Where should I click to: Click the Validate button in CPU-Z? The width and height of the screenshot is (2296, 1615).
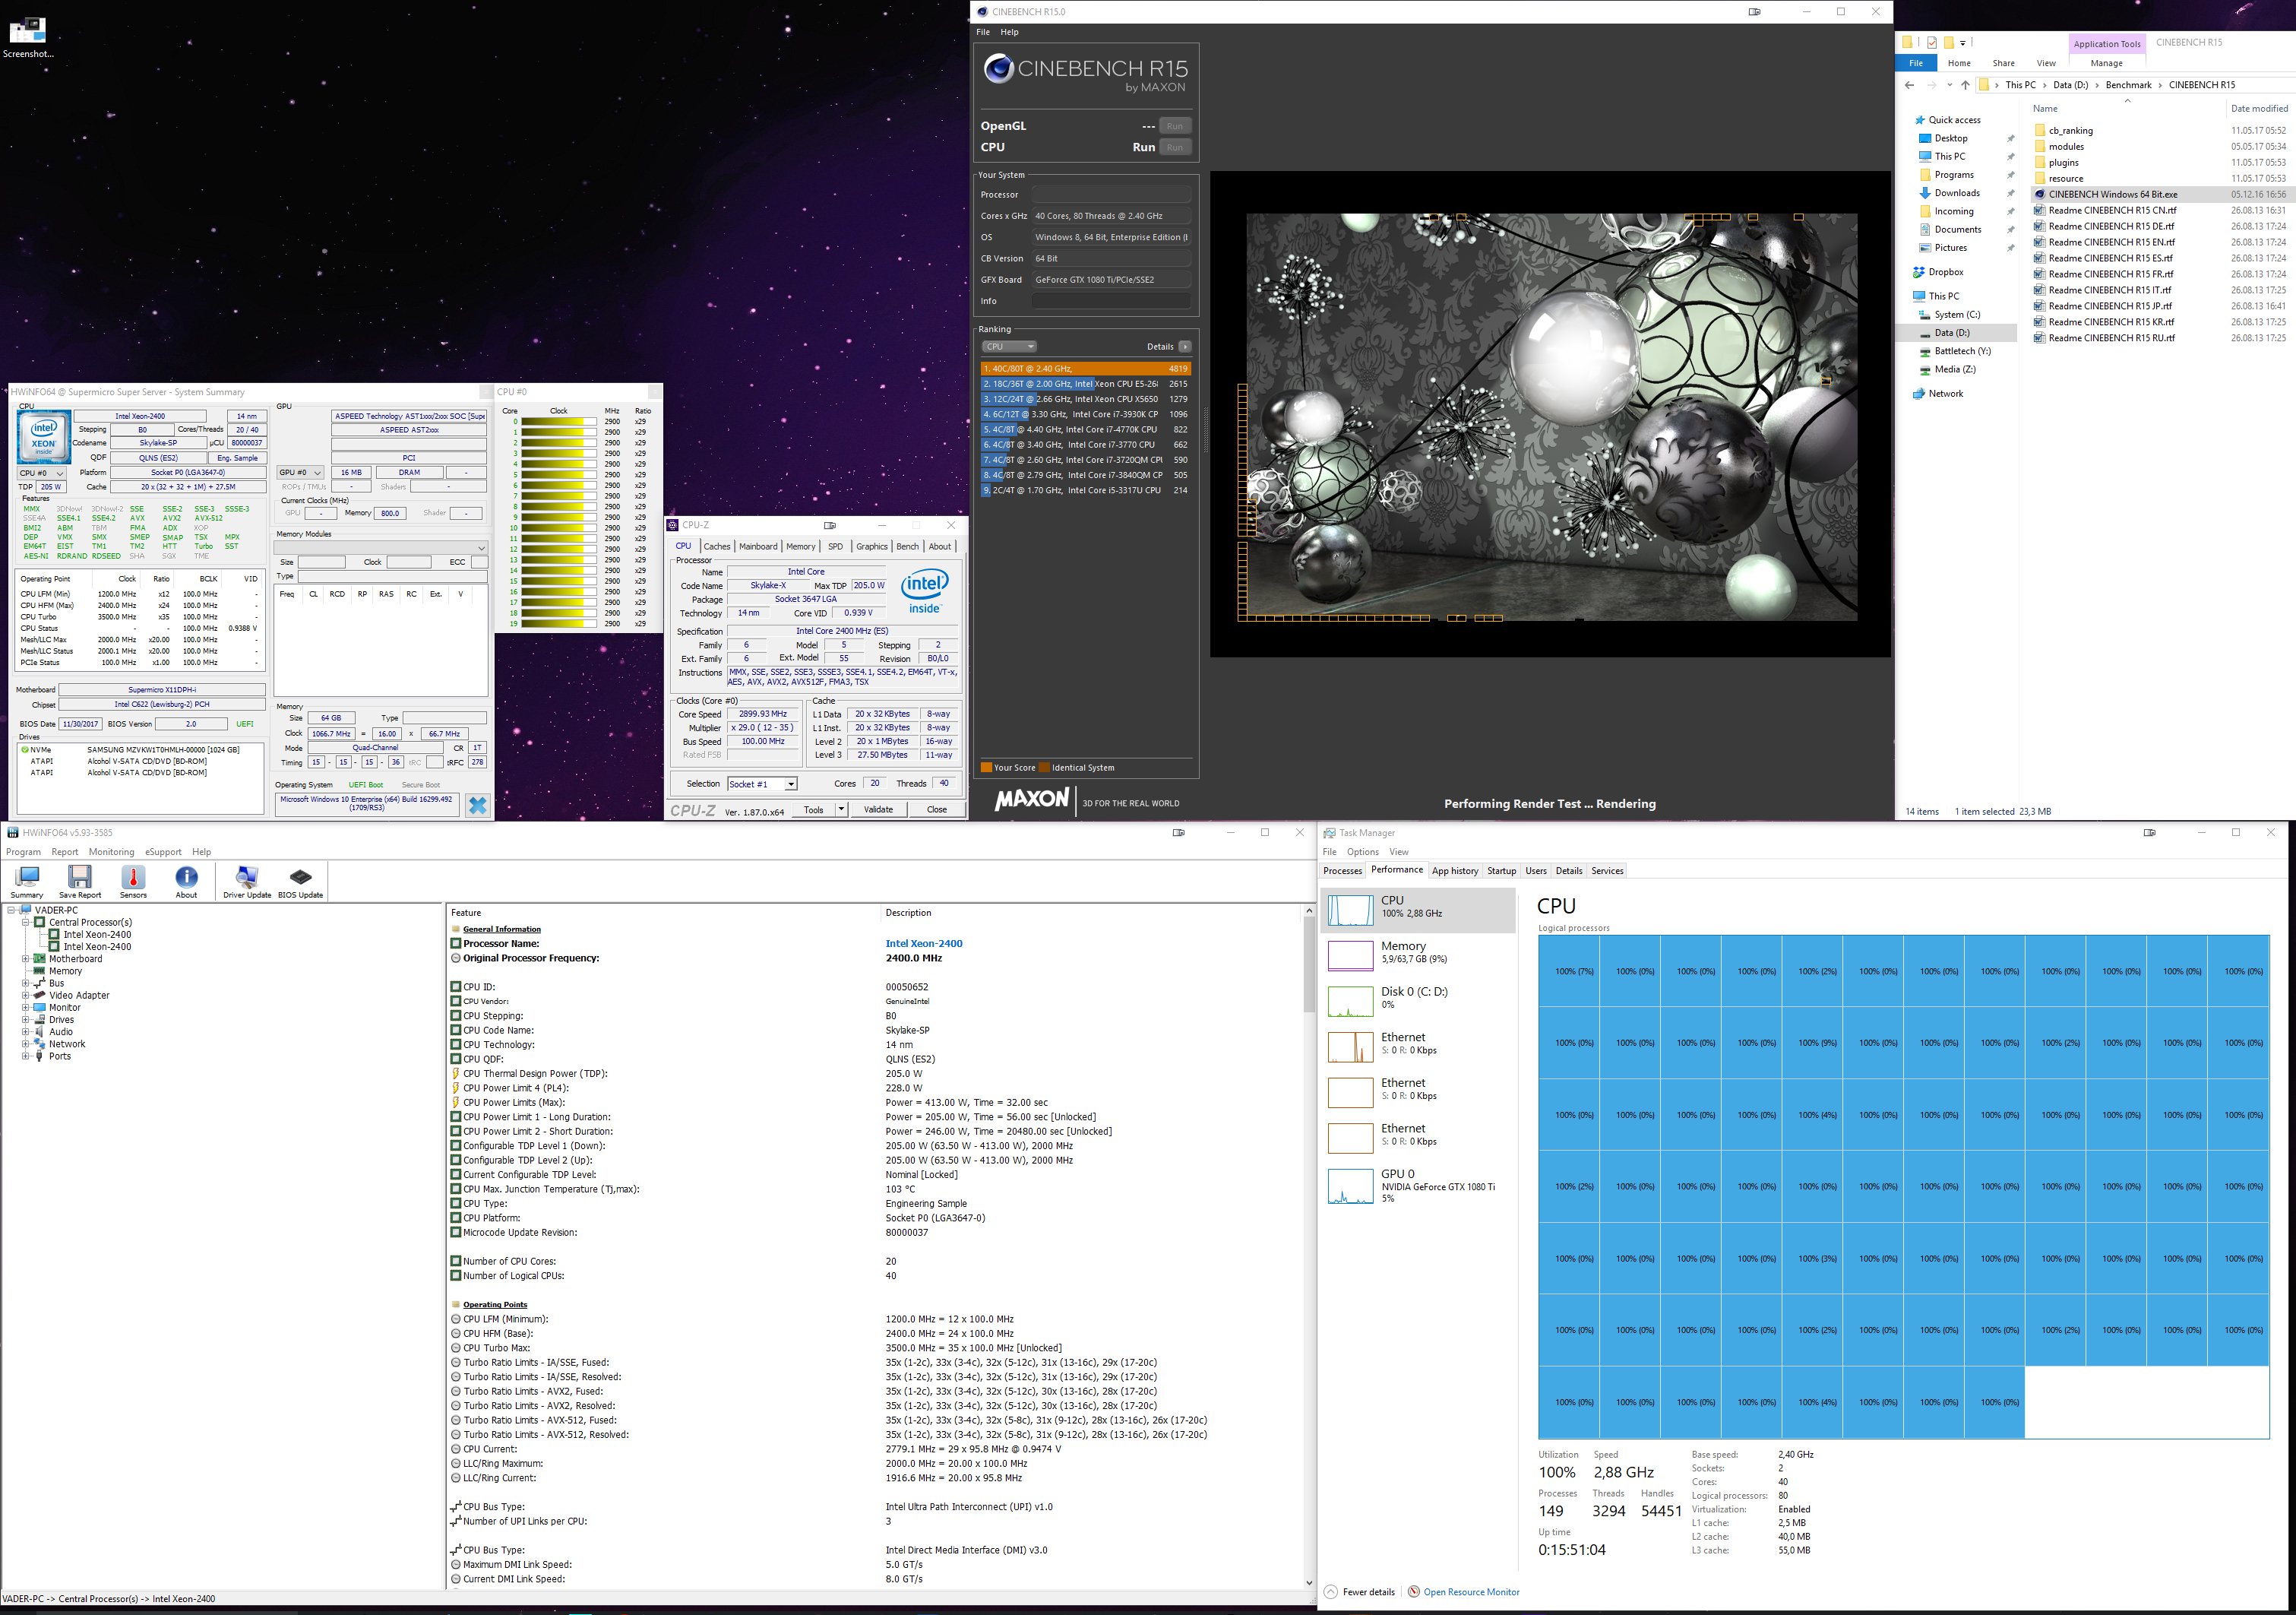(x=878, y=809)
